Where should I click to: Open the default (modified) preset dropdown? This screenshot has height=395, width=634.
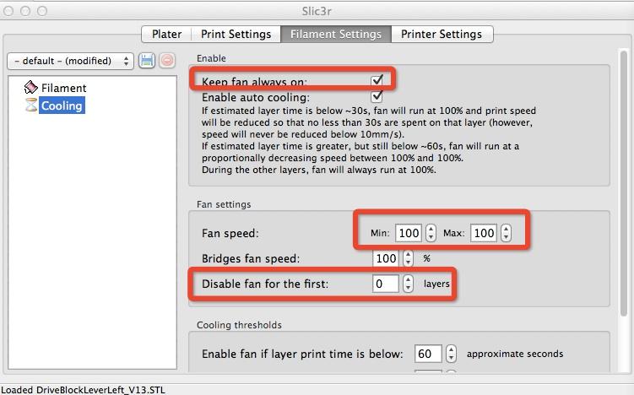(x=70, y=61)
